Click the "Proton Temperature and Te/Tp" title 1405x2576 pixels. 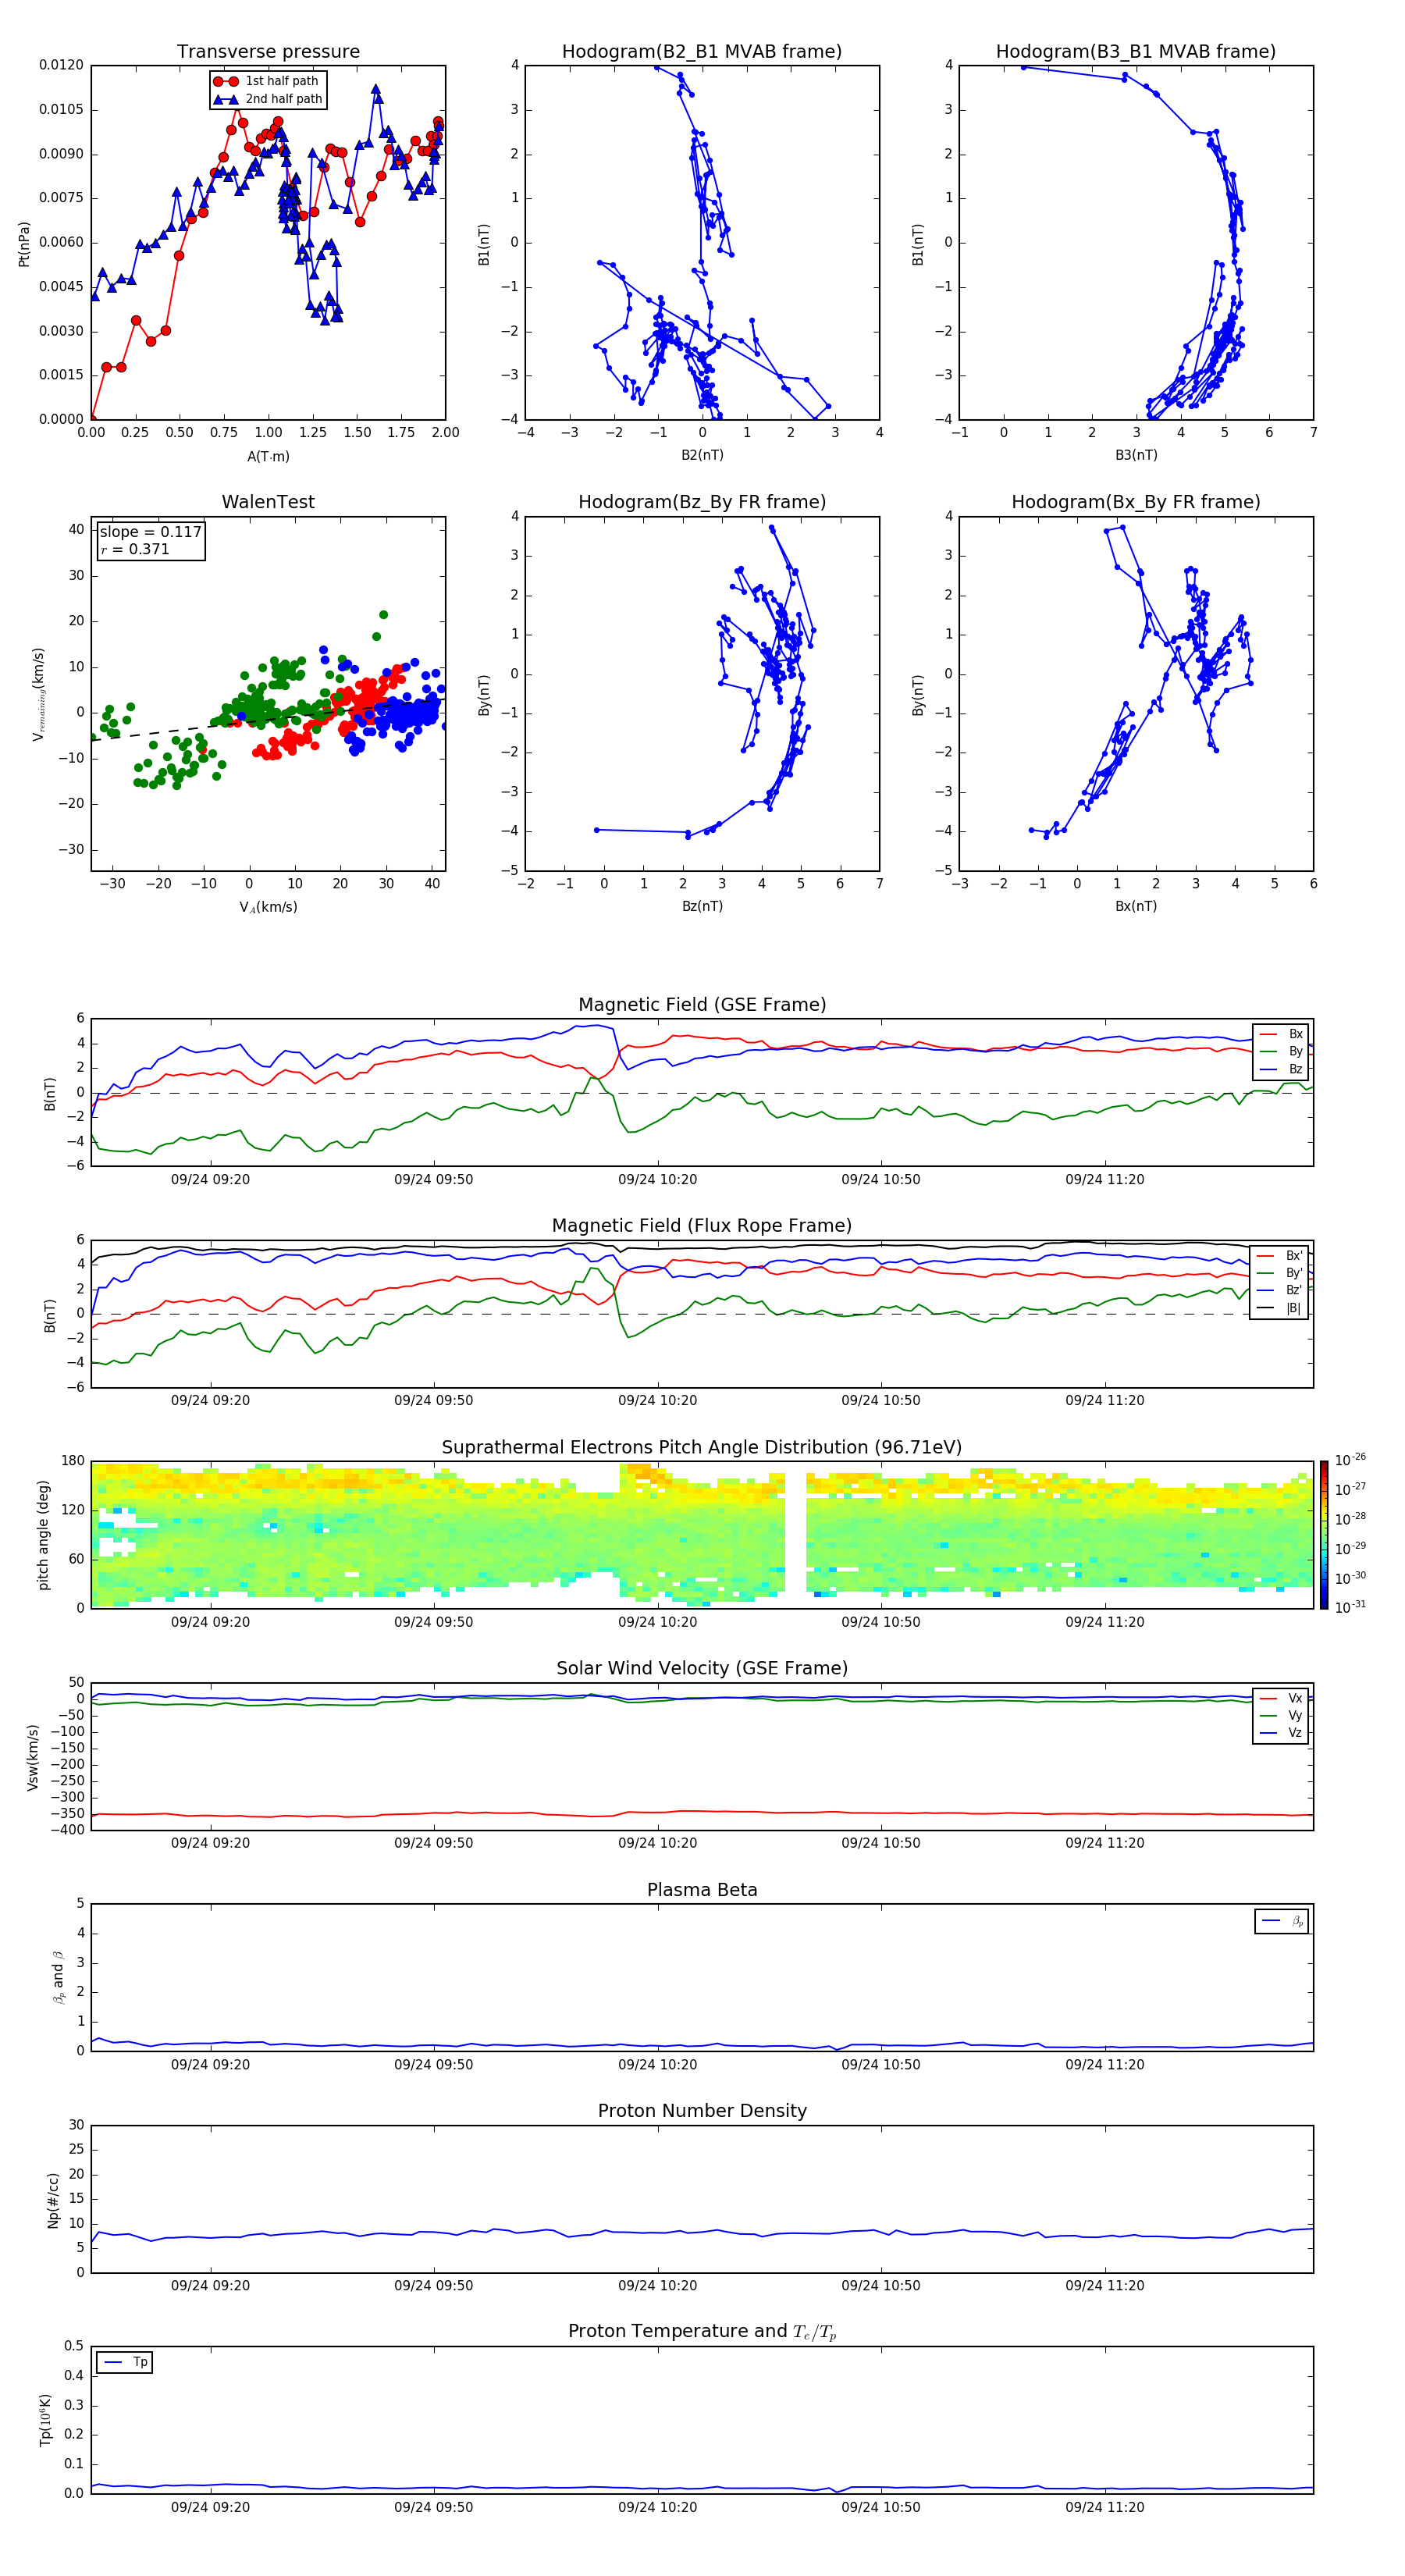click(x=702, y=2331)
